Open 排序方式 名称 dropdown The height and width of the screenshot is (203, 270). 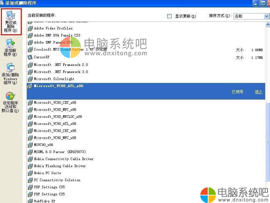pyautogui.click(x=251, y=16)
